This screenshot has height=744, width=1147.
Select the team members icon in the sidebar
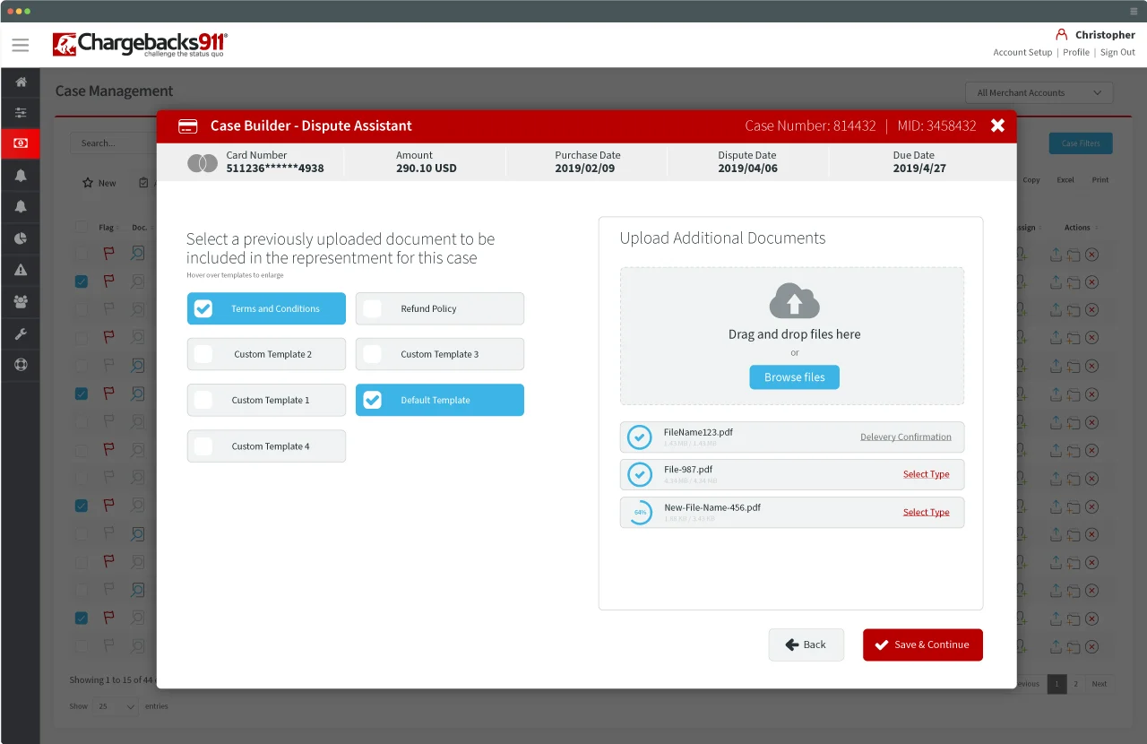click(21, 301)
